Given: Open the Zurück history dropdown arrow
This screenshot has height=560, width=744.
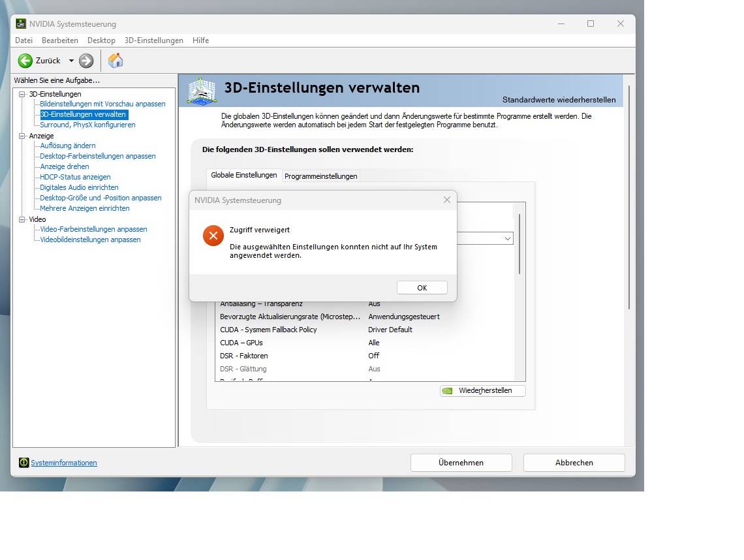Looking at the screenshot, I should [x=71, y=61].
